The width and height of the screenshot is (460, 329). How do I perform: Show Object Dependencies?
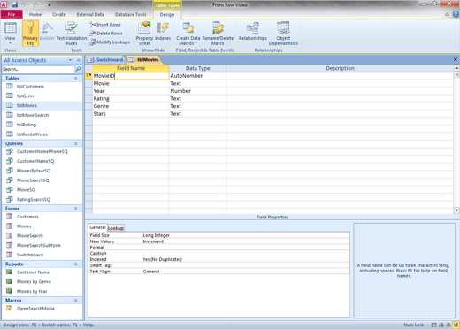pyautogui.click(x=283, y=33)
